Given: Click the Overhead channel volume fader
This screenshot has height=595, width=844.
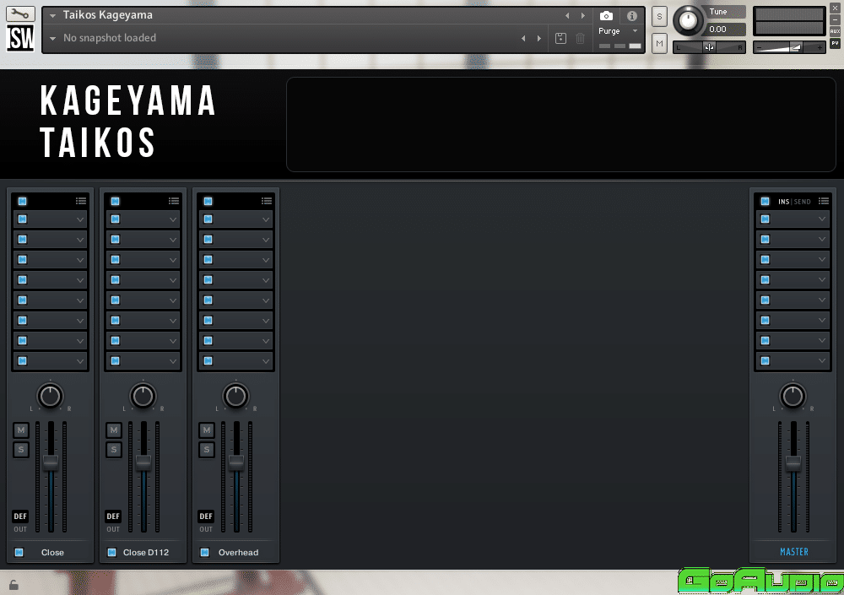Looking at the screenshot, I should point(236,462).
